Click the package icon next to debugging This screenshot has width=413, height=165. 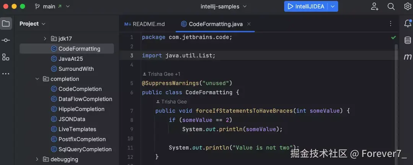tap(46, 159)
